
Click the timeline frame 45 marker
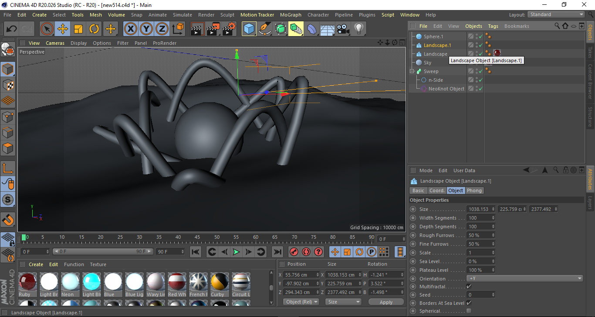(197, 237)
